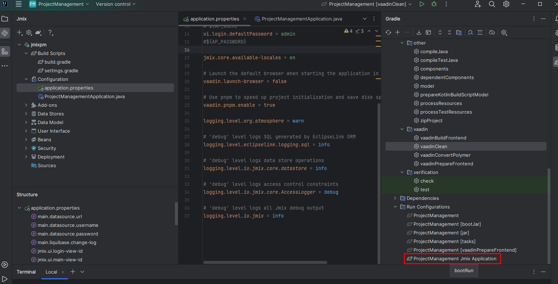Expand the Add-ons node
Screen dimensions: 558x284
(26, 105)
